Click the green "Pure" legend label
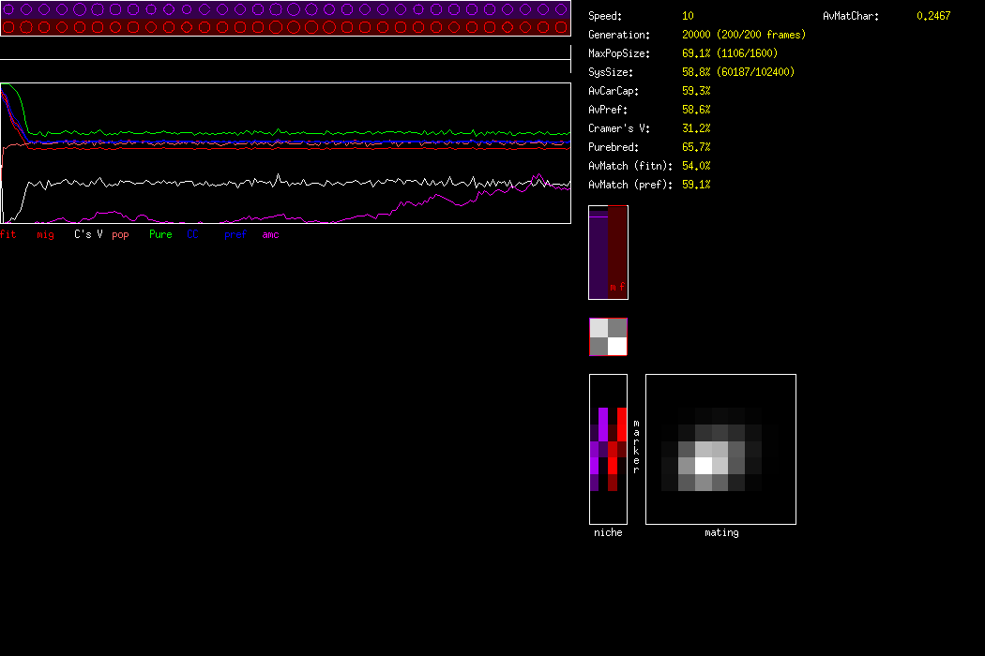 coord(160,234)
